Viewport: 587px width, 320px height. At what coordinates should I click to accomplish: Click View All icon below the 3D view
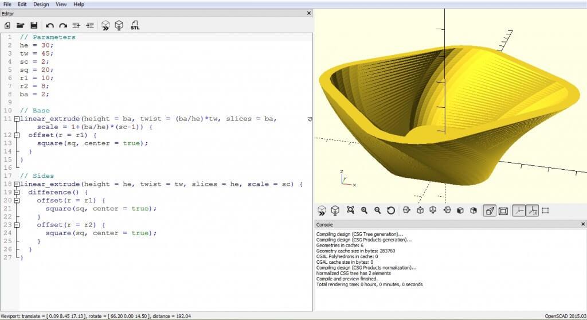tap(350, 210)
